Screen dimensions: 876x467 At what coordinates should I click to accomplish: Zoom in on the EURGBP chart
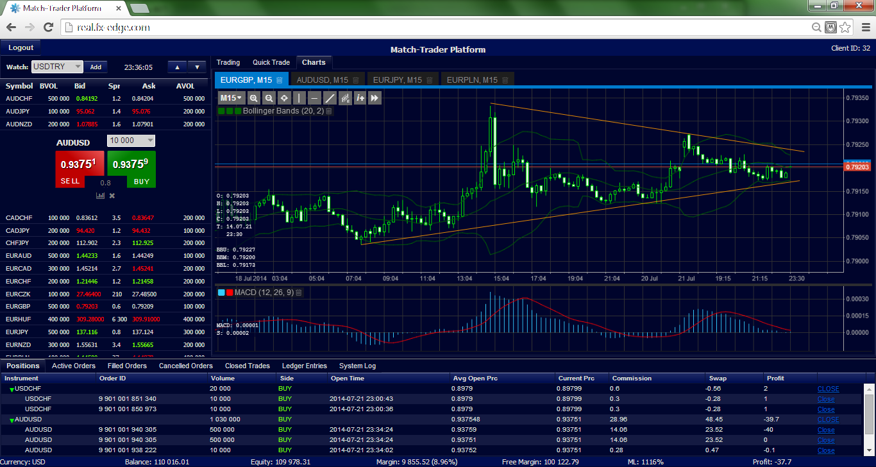[x=254, y=98]
